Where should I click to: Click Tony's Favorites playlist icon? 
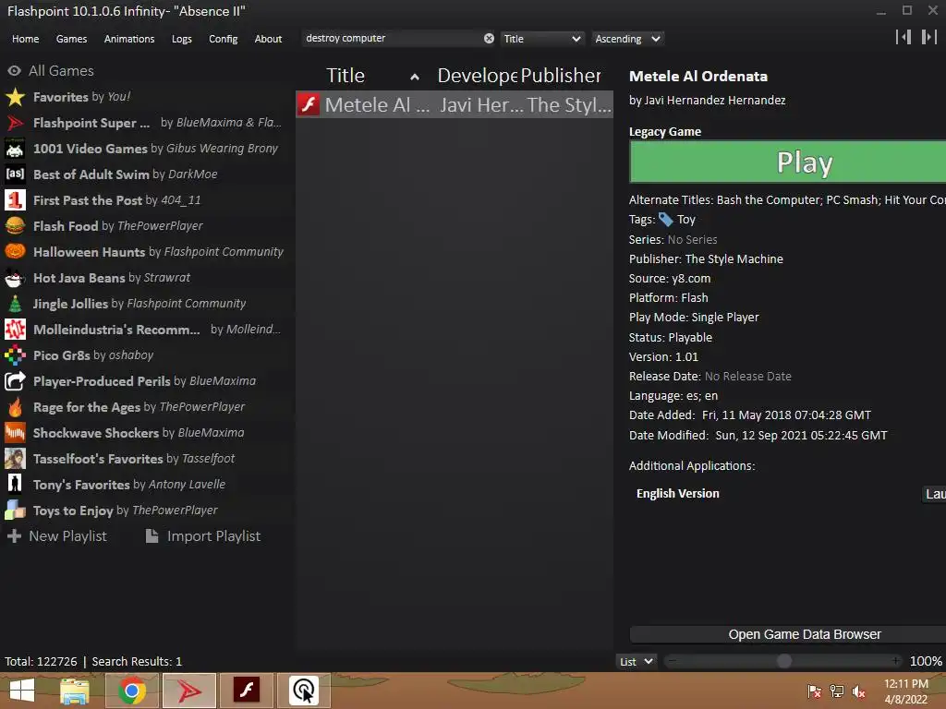coord(15,485)
